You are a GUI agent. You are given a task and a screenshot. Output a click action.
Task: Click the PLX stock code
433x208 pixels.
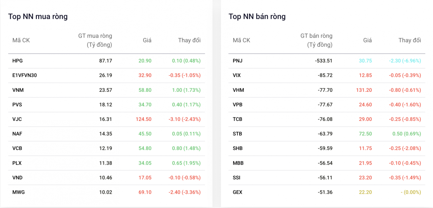click(17, 163)
